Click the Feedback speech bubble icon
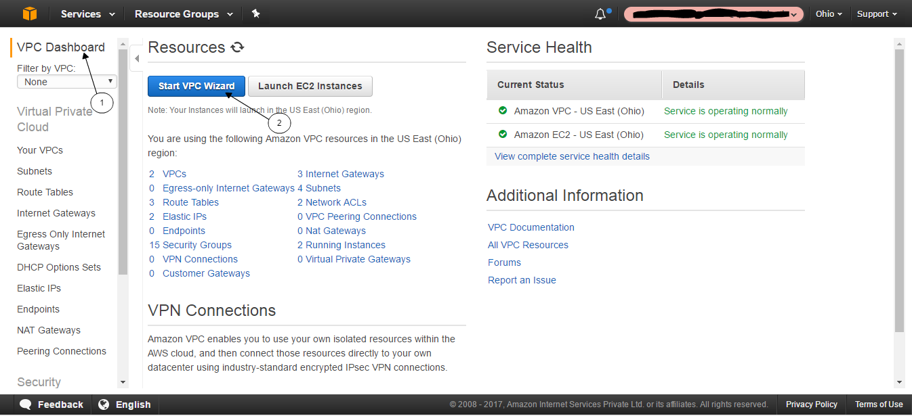The width and height of the screenshot is (912, 416). [x=26, y=405]
